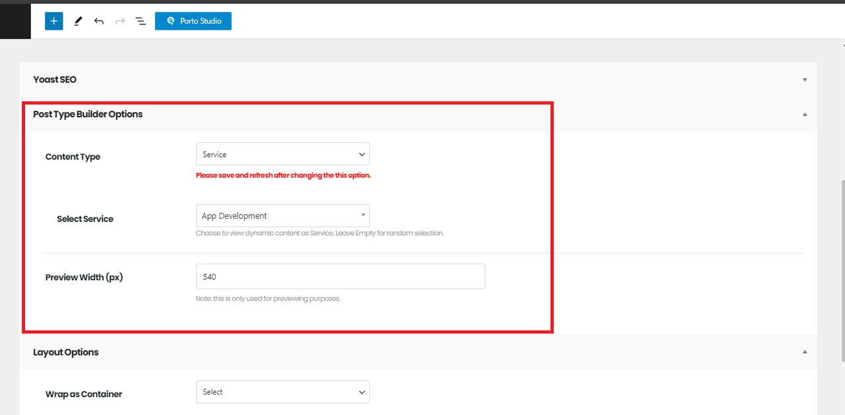
Task: Open the Content Type dropdown showing Service
Action: pos(283,154)
